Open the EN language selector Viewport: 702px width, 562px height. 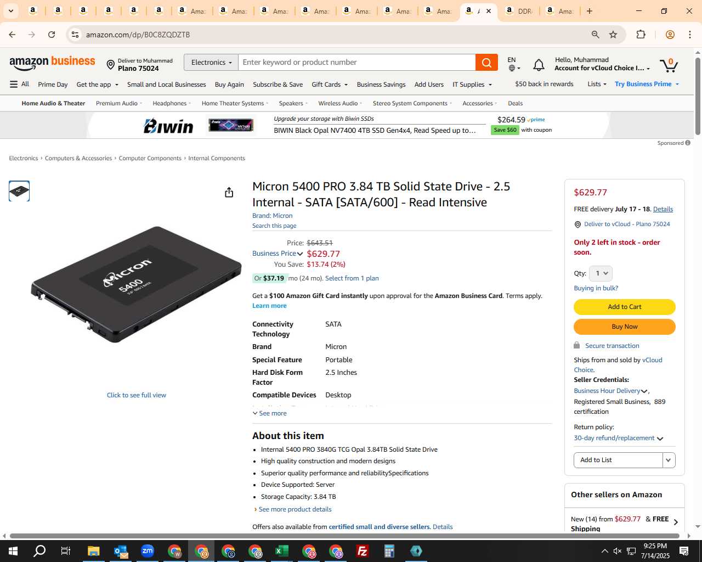tap(514, 64)
